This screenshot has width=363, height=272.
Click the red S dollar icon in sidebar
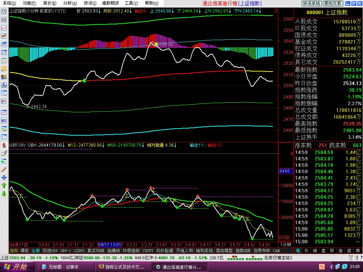tap(4, 145)
